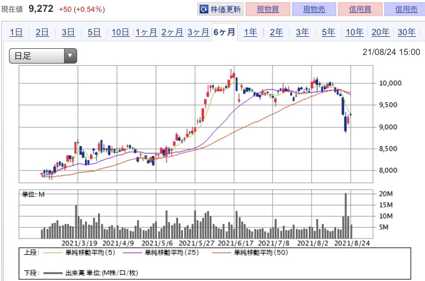Viewport: 425px width, 281px height.
Task: Select the active 6ヶ月 tab
Action: [224, 32]
